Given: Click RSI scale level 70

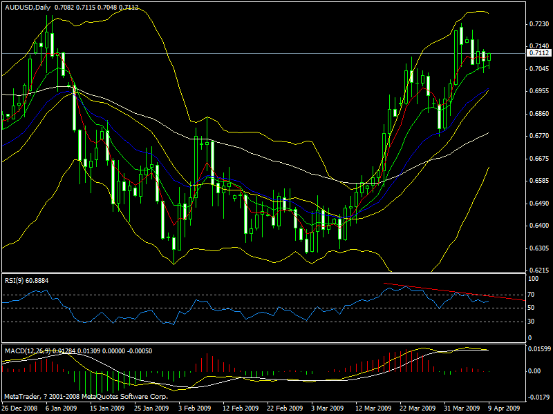Looking at the screenshot, I should tap(532, 295).
